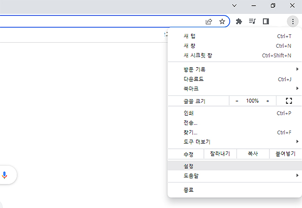The image size is (302, 208).
Task: Open the Extensions puzzle icon
Action: (239, 21)
